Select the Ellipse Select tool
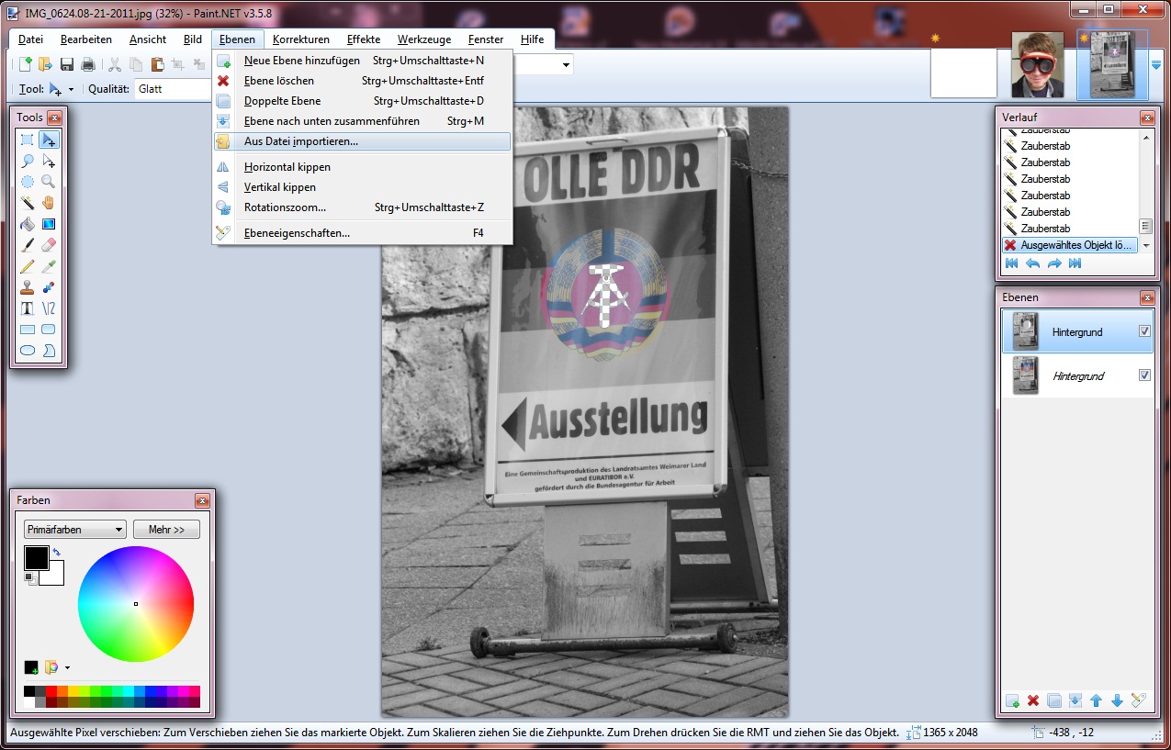Screen dimensions: 1171x750 coord(28,182)
